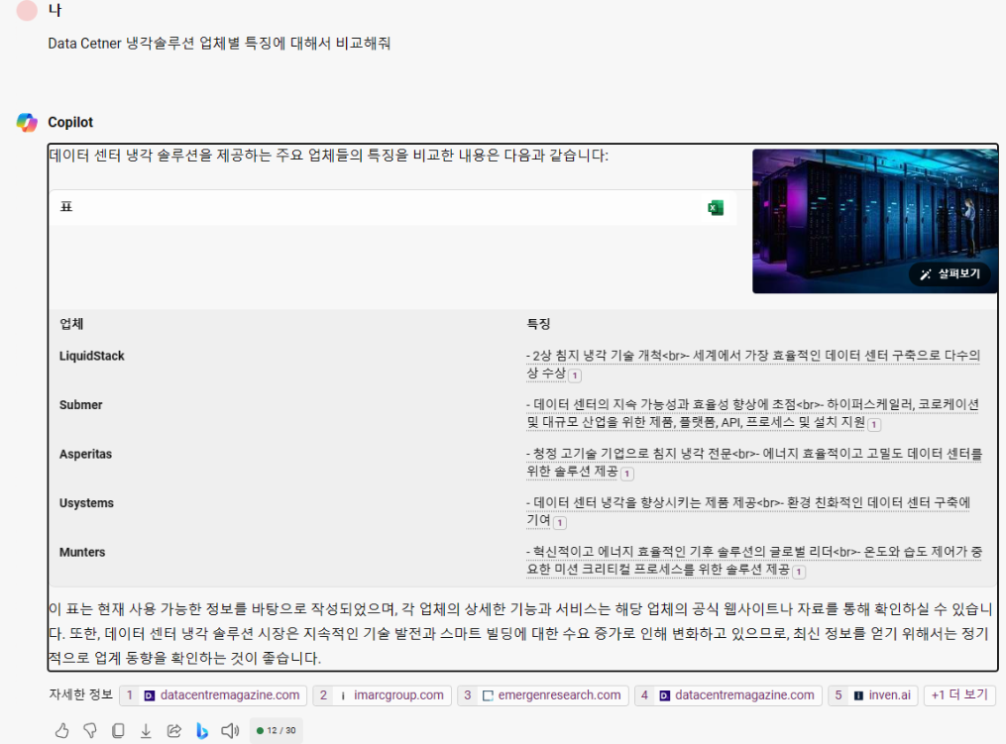This screenshot has width=1006, height=744.
Task: Click the thumbs up icon to like the response
Action: pos(61,730)
